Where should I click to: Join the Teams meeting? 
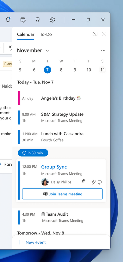62,194
